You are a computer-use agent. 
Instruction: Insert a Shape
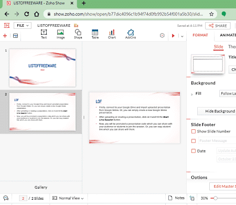click(78, 34)
